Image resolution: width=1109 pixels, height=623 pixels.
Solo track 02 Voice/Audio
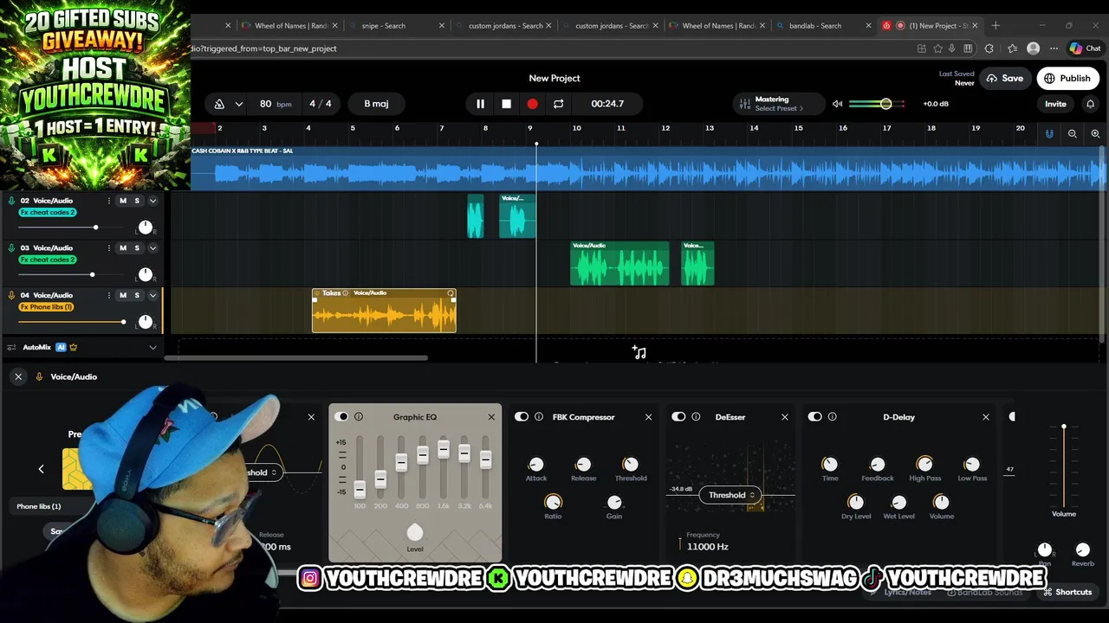[x=136, y=201]
